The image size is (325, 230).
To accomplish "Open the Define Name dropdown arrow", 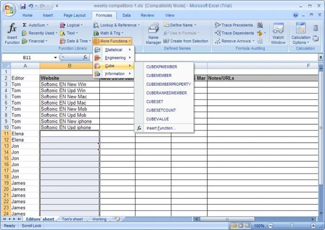I will click(195, 25).
